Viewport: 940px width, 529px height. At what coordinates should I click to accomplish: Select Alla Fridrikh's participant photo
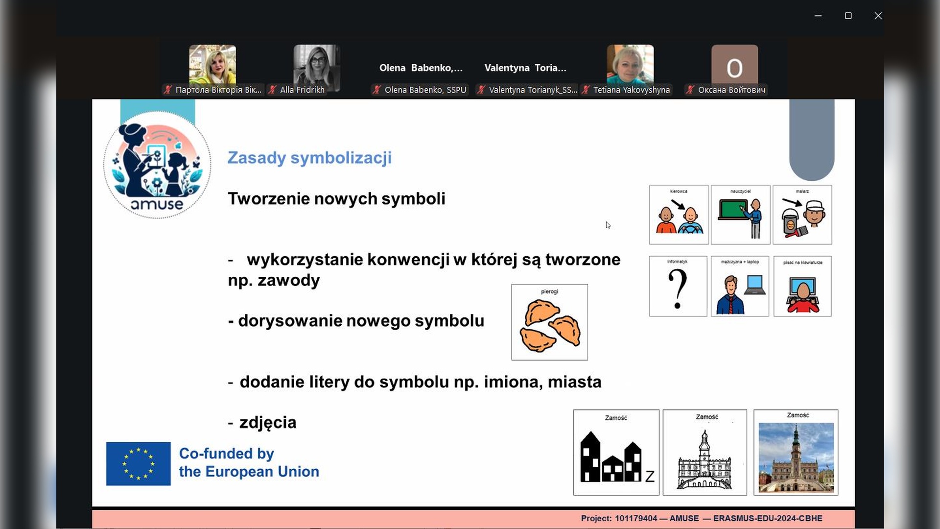coord(317,67)
